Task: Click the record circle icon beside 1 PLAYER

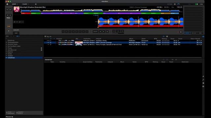Action: (x=36, y=4)
